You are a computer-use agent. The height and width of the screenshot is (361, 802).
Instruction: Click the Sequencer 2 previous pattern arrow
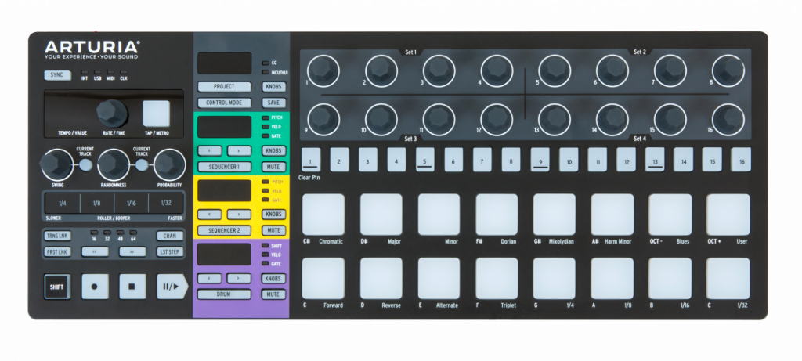(x=210, y=215)
